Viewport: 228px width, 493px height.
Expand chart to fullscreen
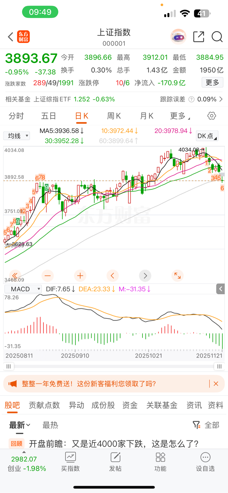pyautogui.click(x=178, y=276)
